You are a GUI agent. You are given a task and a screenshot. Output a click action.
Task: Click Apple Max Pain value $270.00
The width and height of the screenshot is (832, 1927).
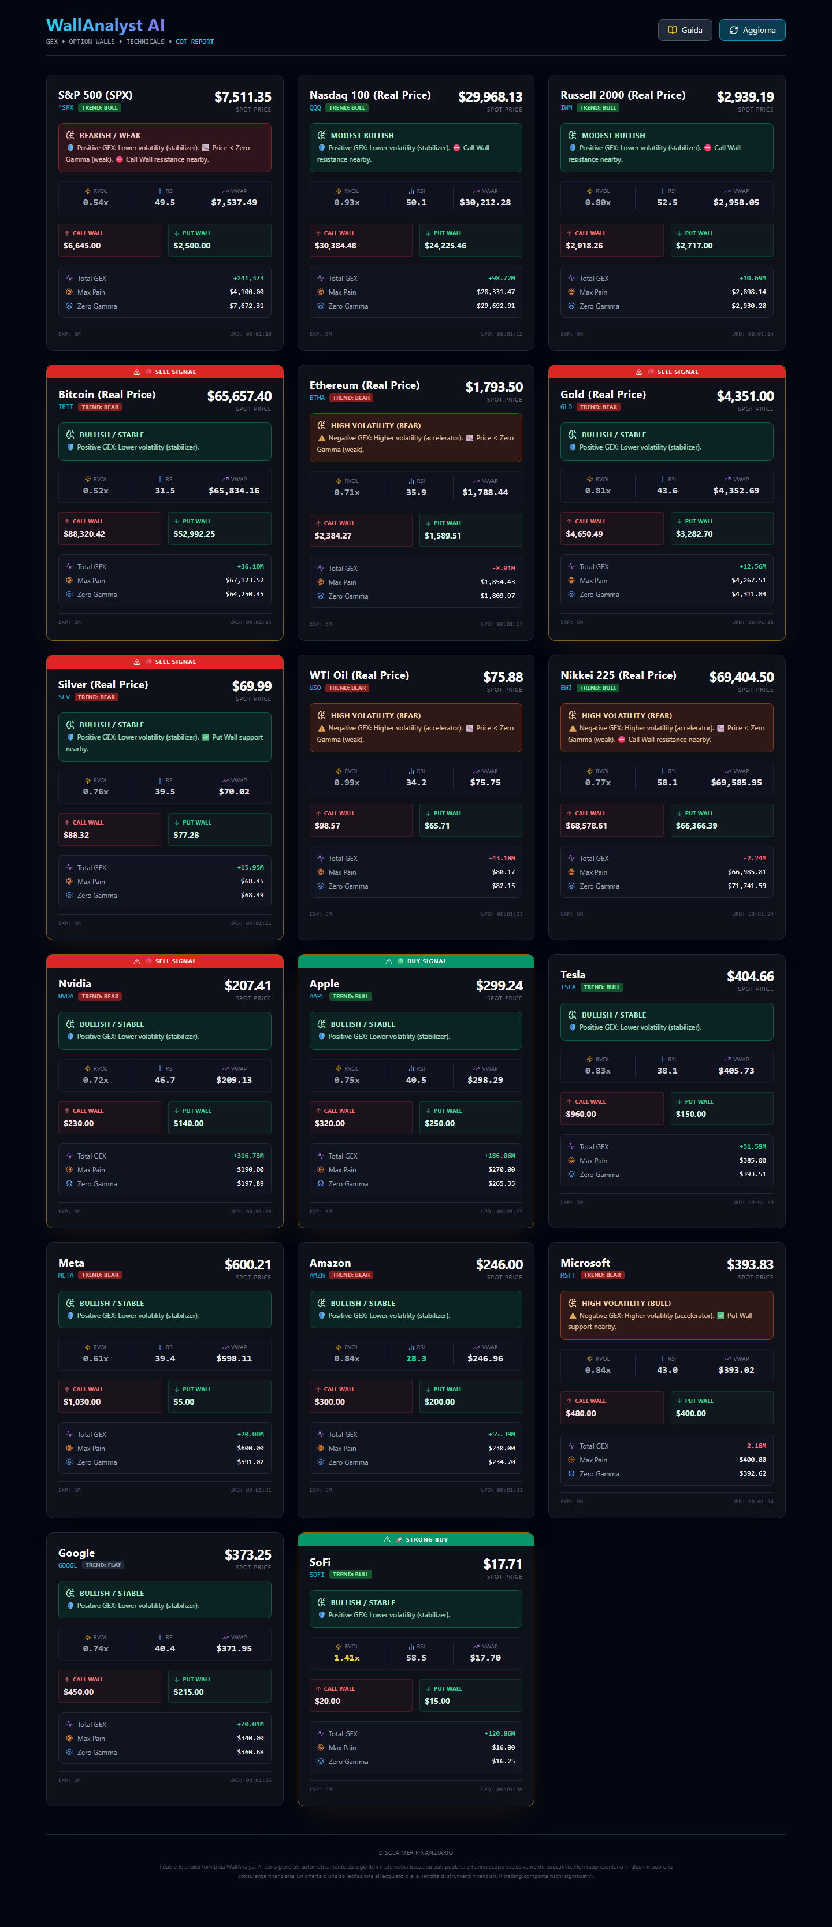point(502,1169)
